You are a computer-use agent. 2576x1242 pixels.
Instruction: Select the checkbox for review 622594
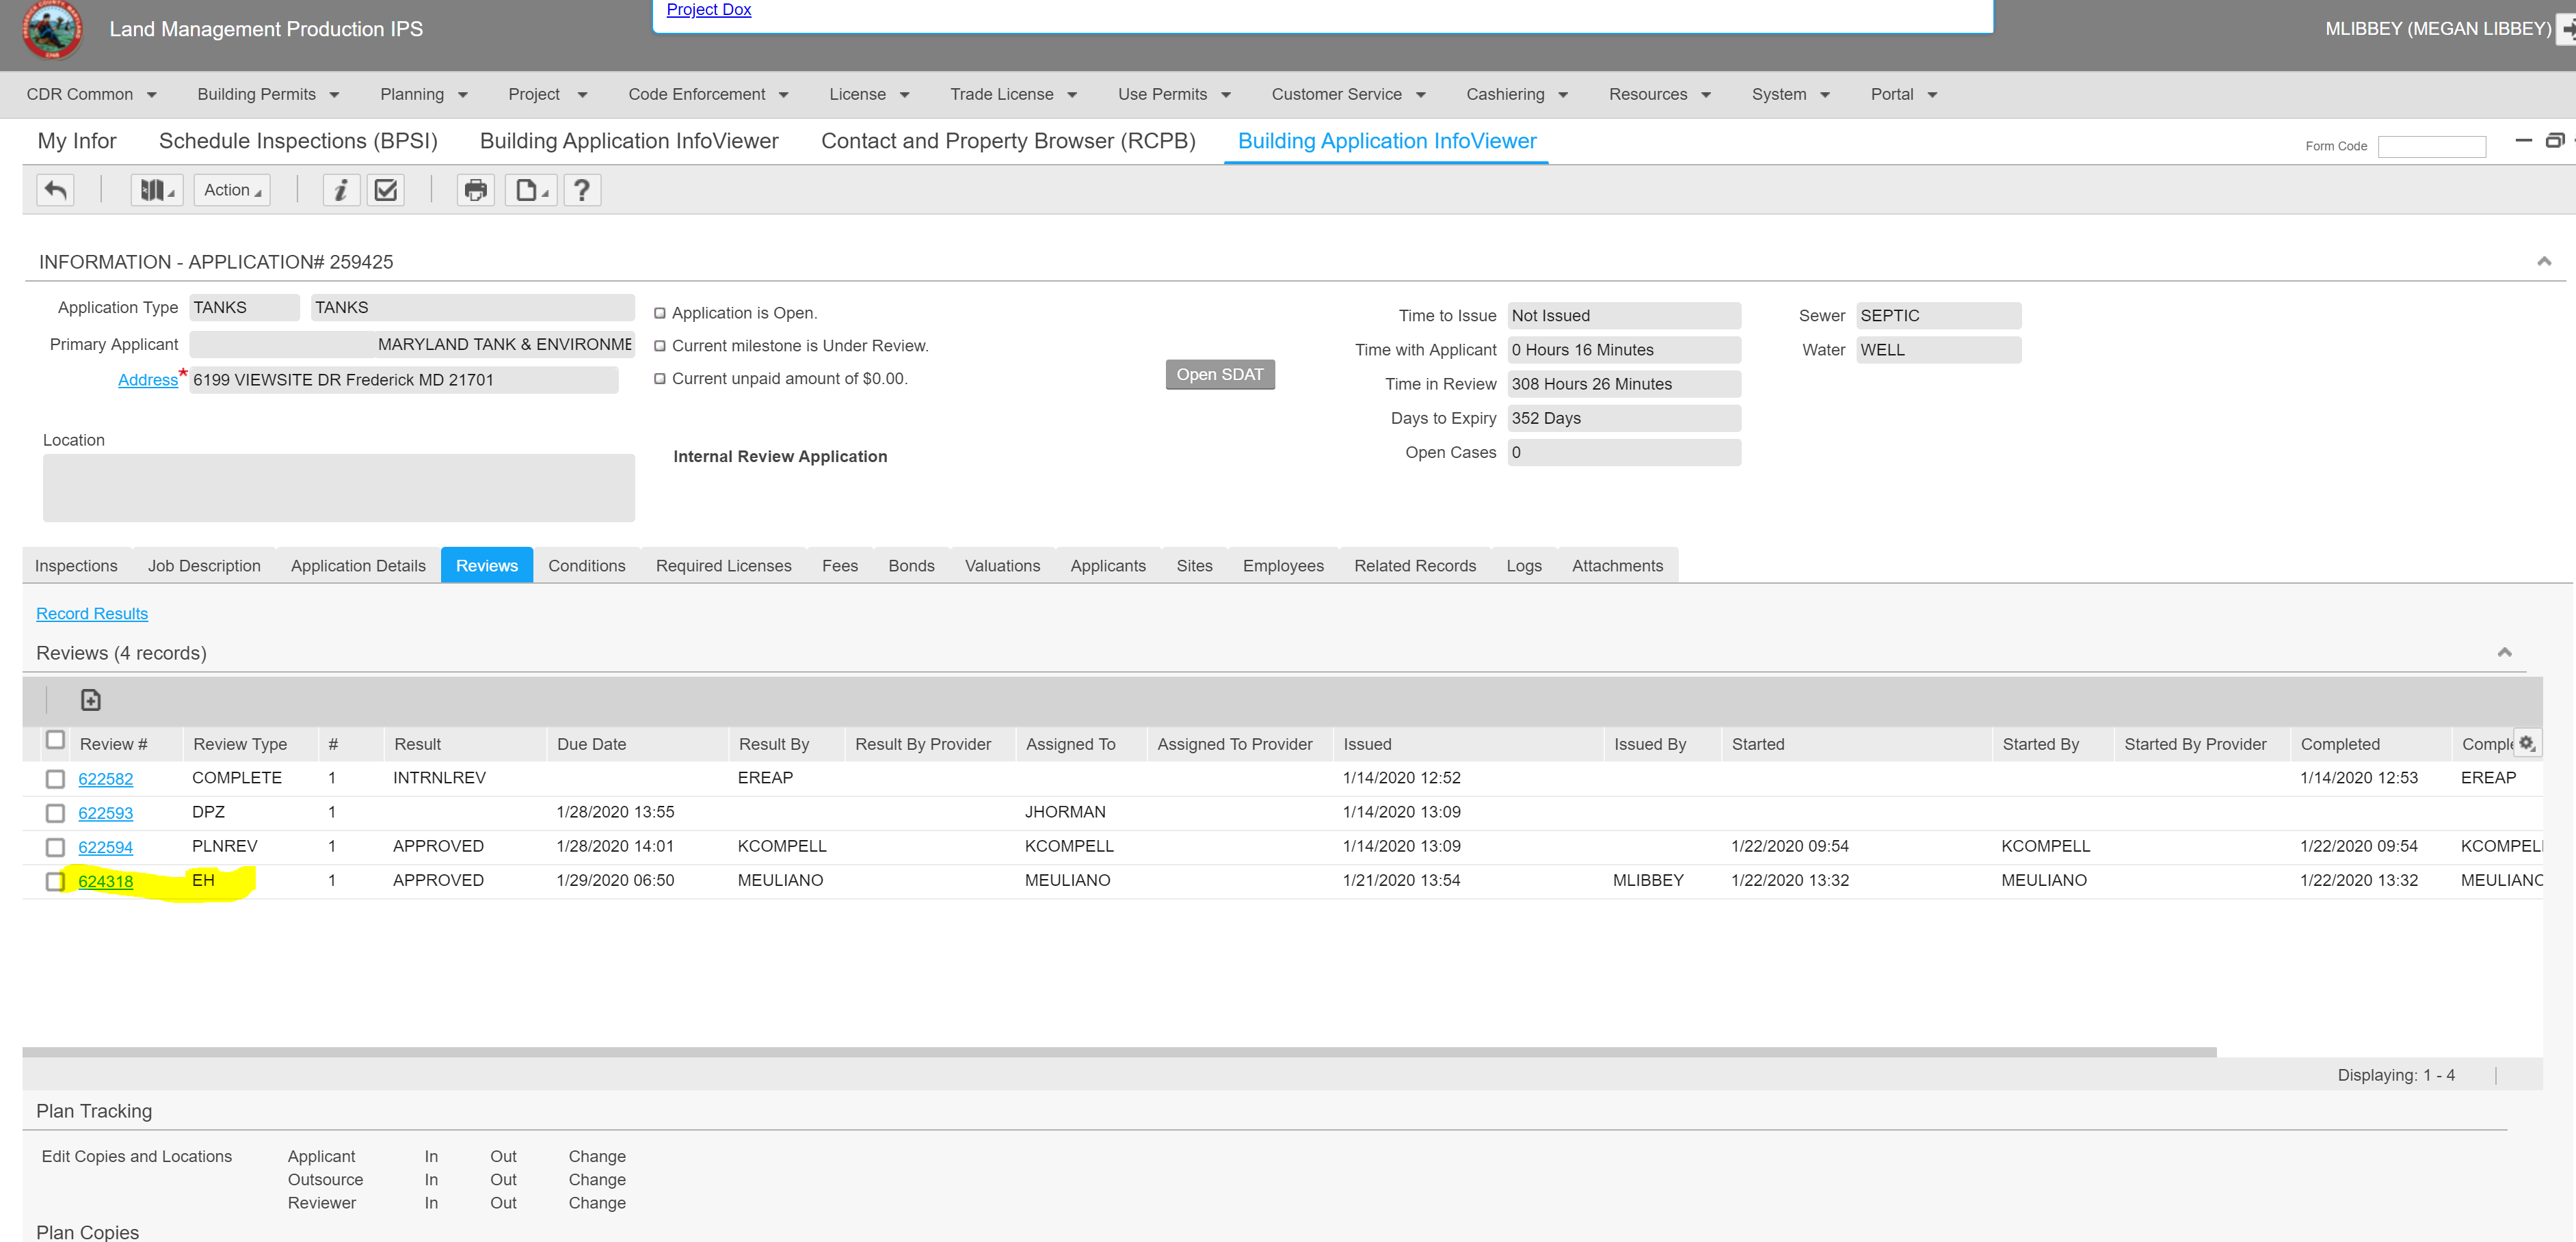click(56, 848)
